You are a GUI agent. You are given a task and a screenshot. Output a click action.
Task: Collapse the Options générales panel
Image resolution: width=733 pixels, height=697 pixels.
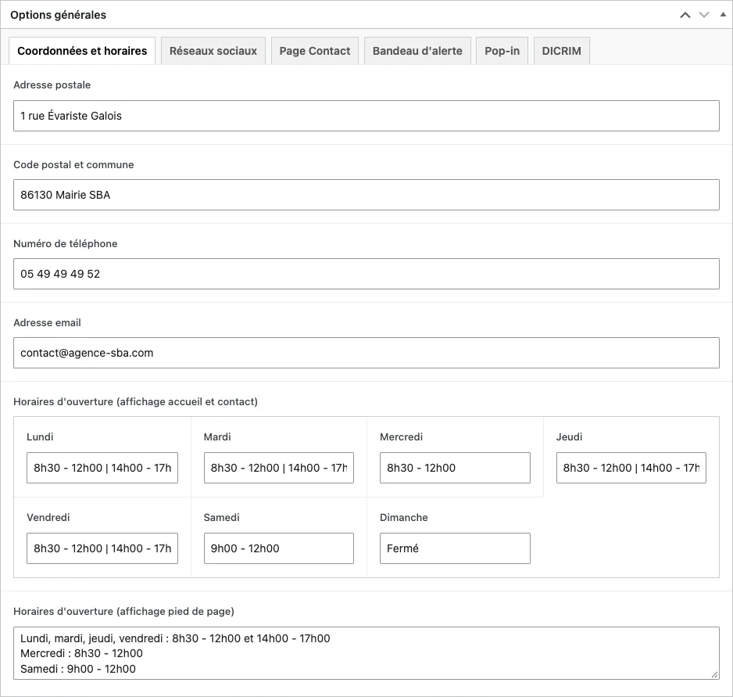pyautogui.click(x=723, y=15)
